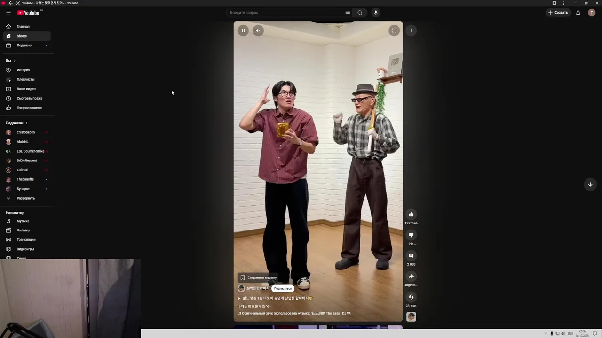Open the Short's three-dot menu

tap(411, 31)
